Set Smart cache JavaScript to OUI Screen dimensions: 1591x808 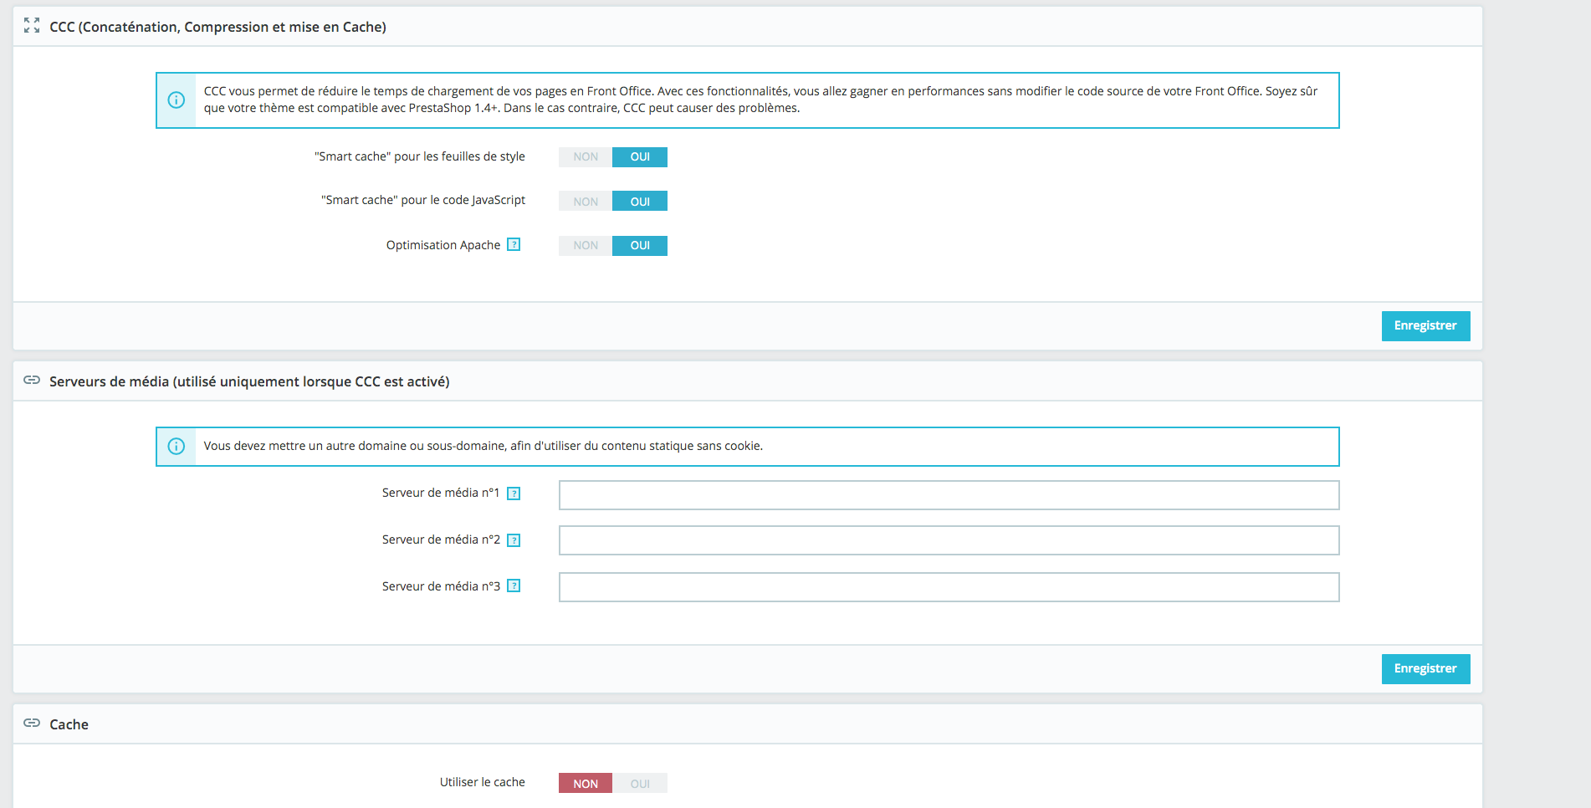coord(640,202)
